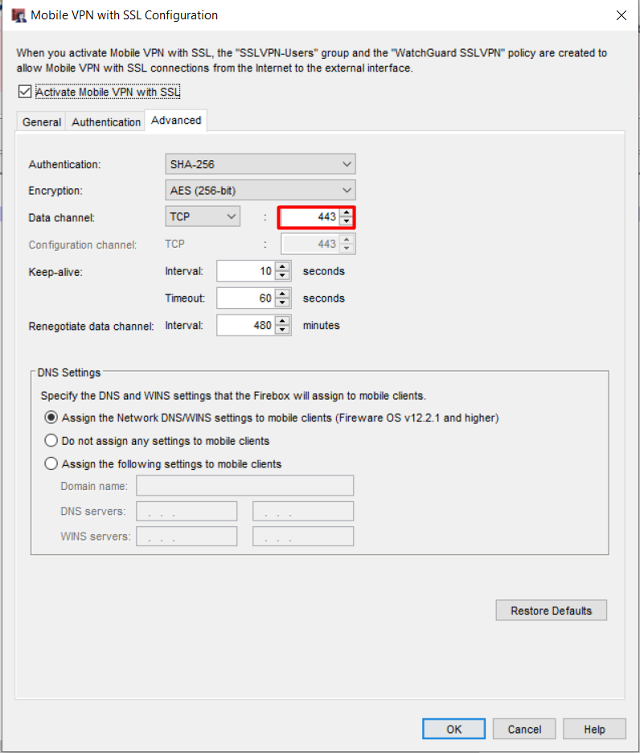
Task: Click the second DNS servers address field
Action: click(x=303, y=511)
